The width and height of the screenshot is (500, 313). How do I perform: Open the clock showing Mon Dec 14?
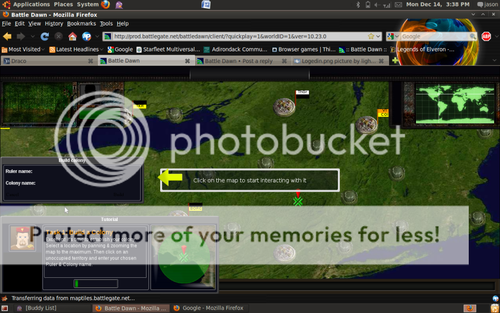[x=437, y=4]
